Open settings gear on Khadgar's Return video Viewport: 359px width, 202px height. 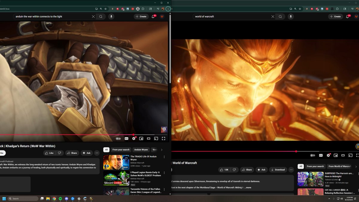[x=134, y=139]
